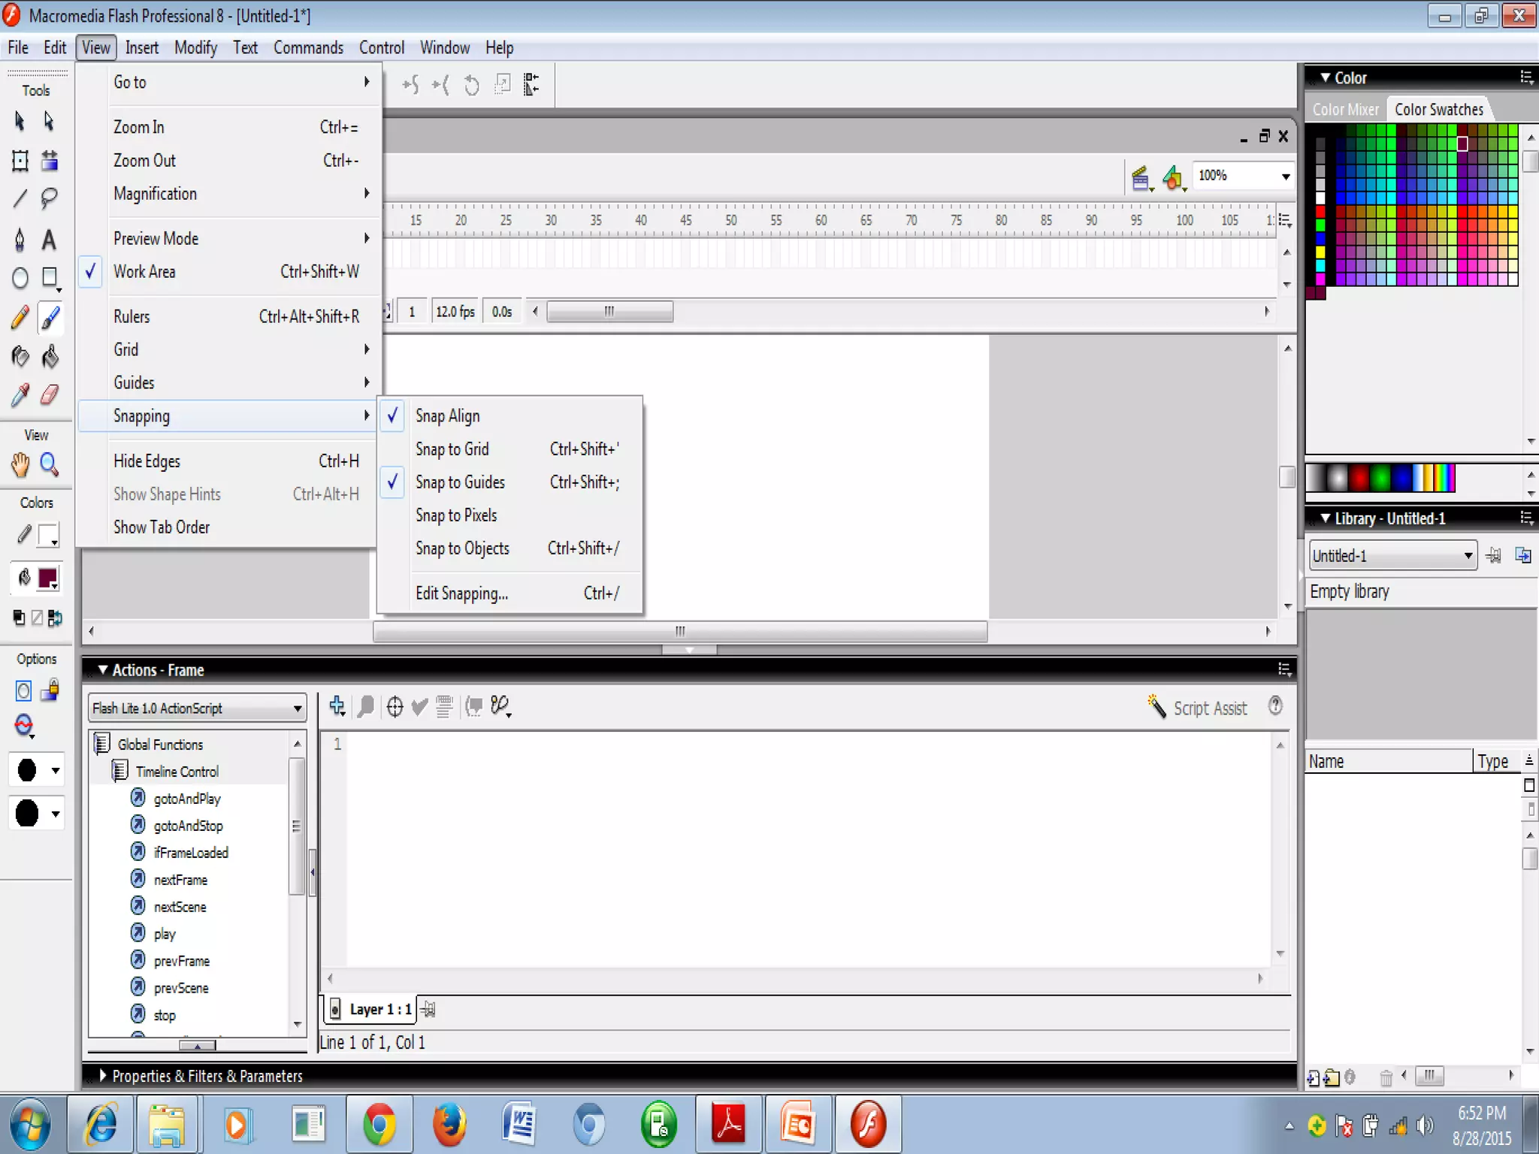This screenshot has height=1154, width=1539.
Task: Select the Hand tool
Action: [x=20, y=465]
